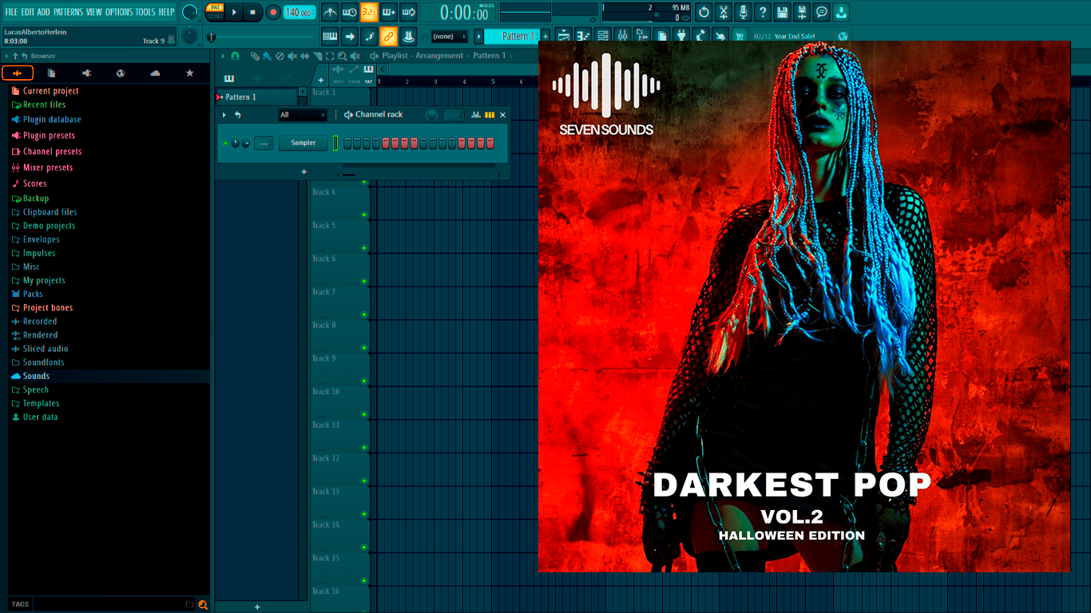1091x613 pixels.
Task: Open the ADD menu
Action: pyautogui.click(x=43, y=12)
